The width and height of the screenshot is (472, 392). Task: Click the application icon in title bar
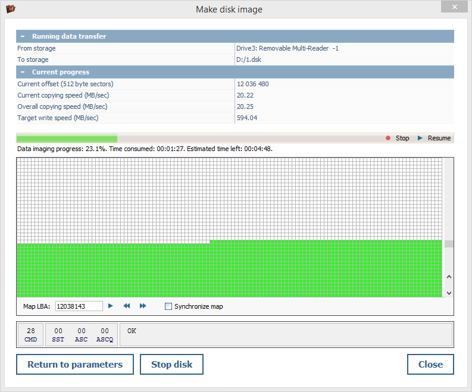tap(10, 9)
